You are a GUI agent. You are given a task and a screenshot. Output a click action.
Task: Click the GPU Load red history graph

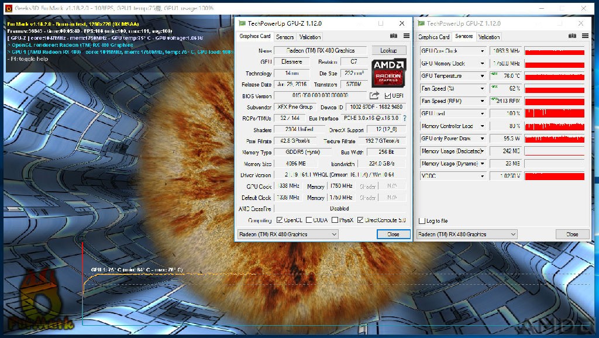pos(555,113)
